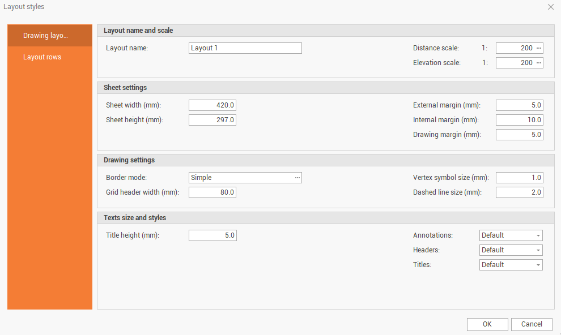Click the Cancel button

[x=532, y=324]
